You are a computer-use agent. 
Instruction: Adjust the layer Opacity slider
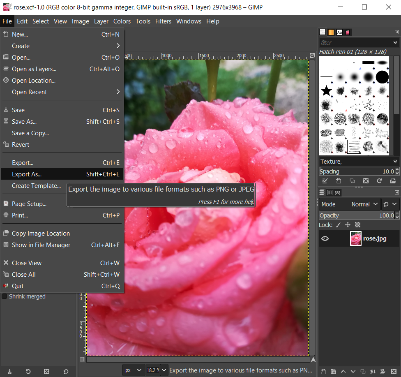[x=355, y=215]
